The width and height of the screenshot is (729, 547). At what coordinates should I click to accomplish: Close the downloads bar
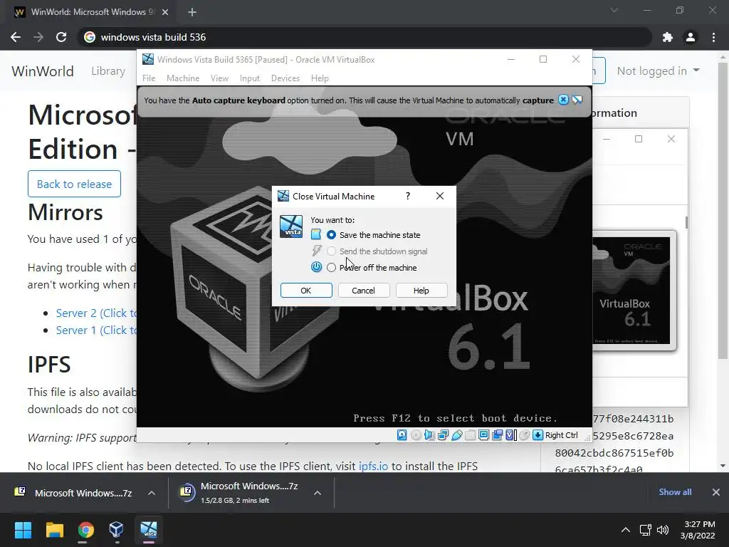click(x=716, y=492)
